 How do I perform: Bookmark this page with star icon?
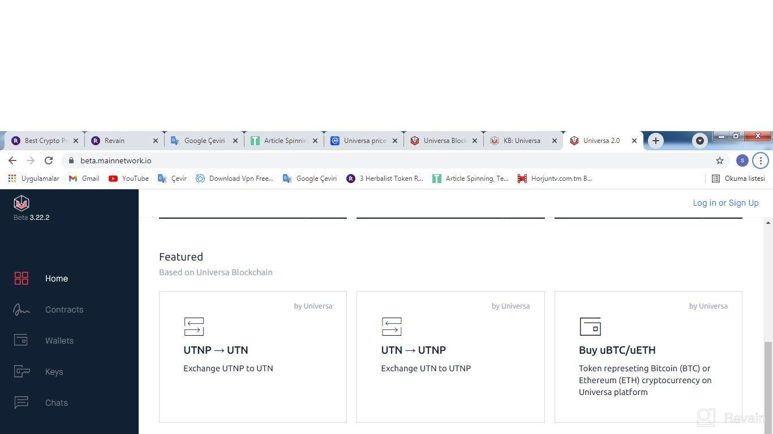720,160
